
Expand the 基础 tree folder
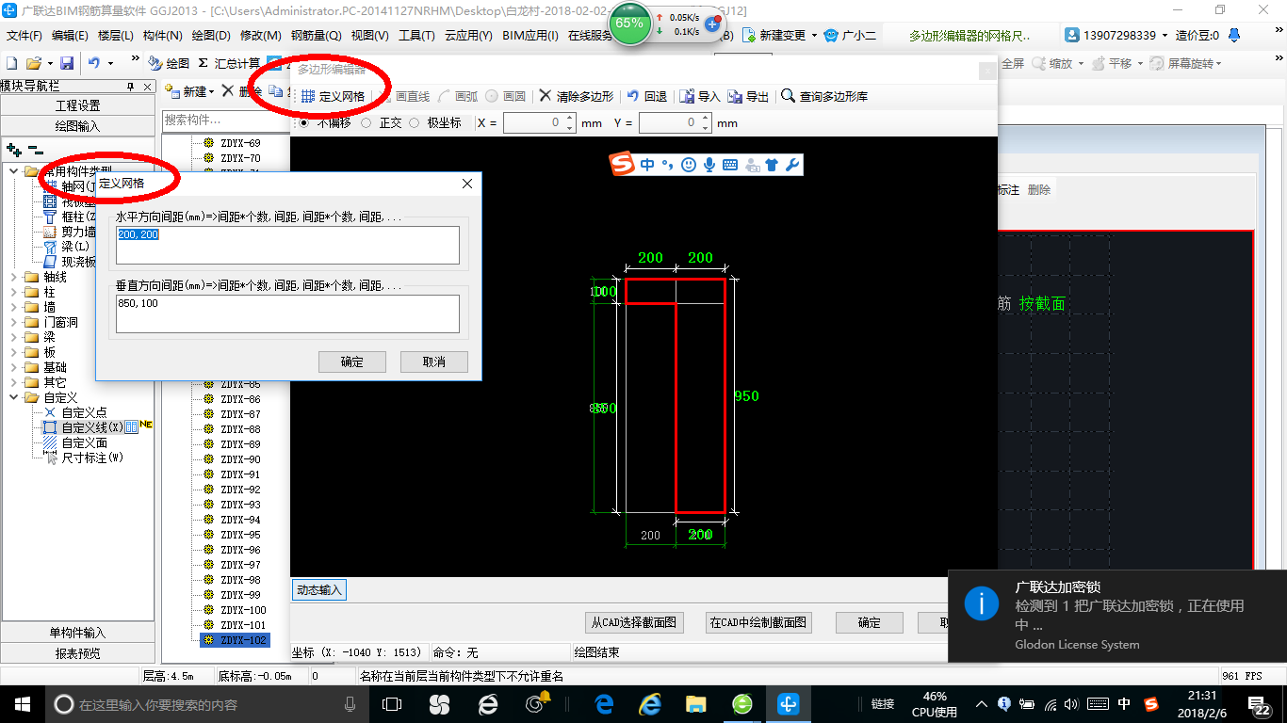(13, 367)
